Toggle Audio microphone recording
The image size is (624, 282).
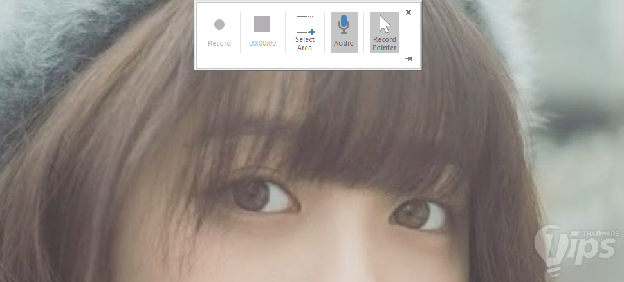[344, 33]
